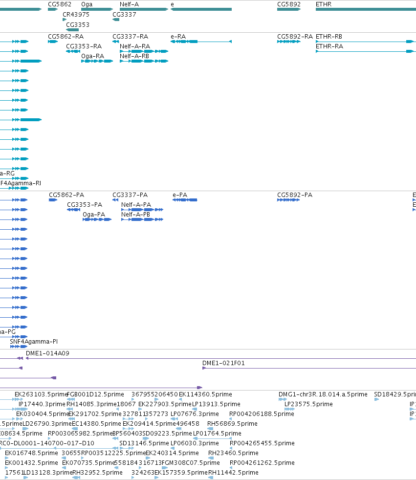416x480 pixels.
Task: Select the RH56869.5prime label
Action: pos(232,424)
